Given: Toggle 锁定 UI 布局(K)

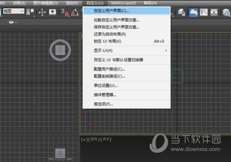Looking at the screenshot, I should pyautogui.click(x=127, y=41).
